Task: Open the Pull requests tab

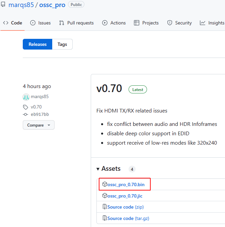Action: tap(76, 23)
